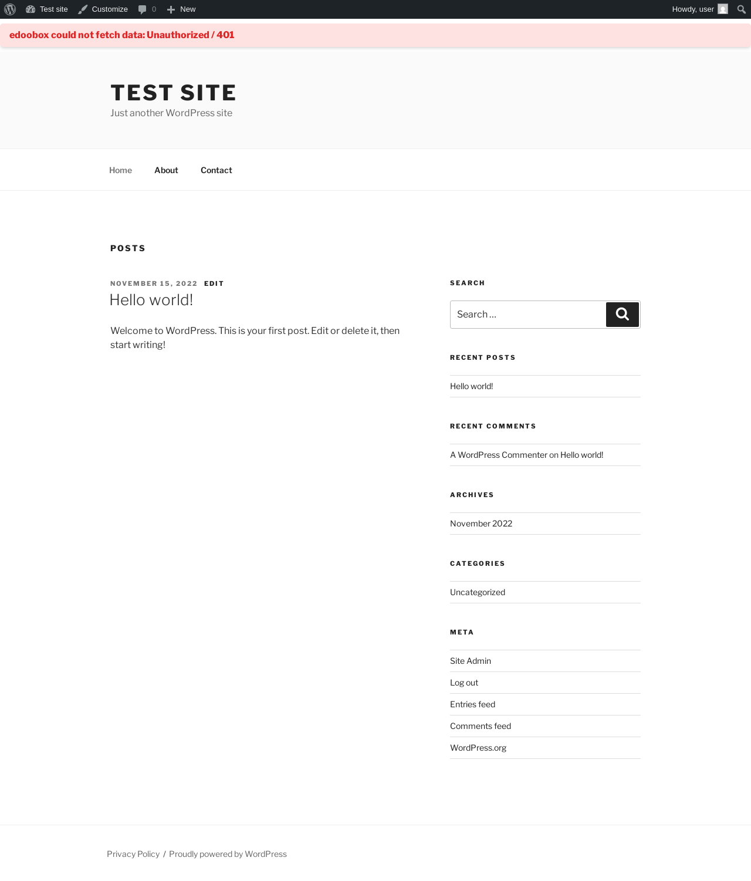Viewport: 751px width, 881px height.
Task: Open the comments bubble icon
Action: coord(142,9)
